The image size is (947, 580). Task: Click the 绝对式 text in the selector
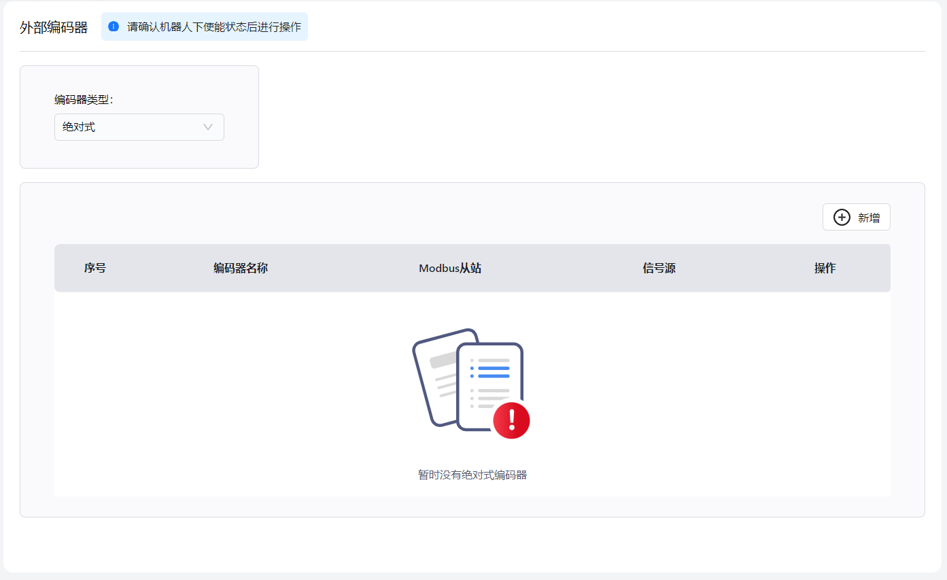click(x=79, y=127)
